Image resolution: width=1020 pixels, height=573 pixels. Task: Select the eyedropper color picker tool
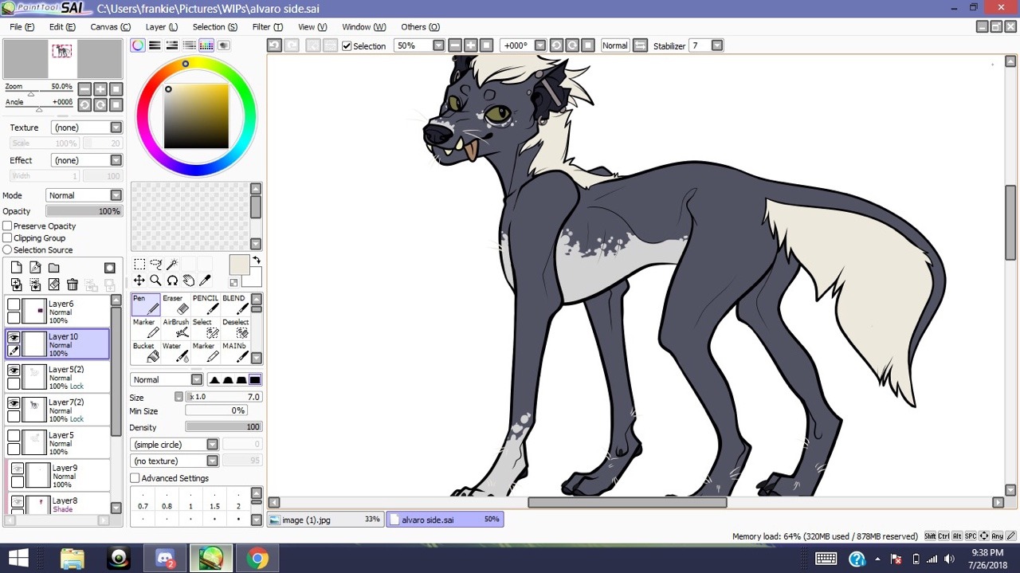(205, 281)
